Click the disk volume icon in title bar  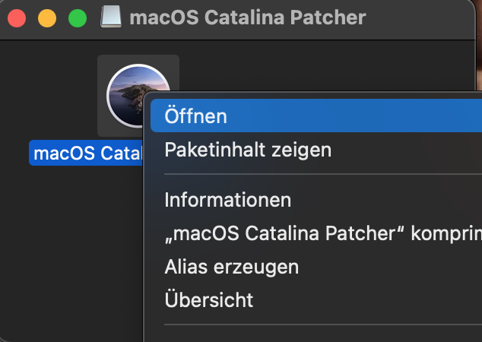pos(112,17)
